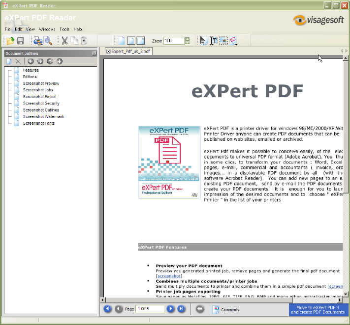
Task: Open the Help menu
Action: 78,29
